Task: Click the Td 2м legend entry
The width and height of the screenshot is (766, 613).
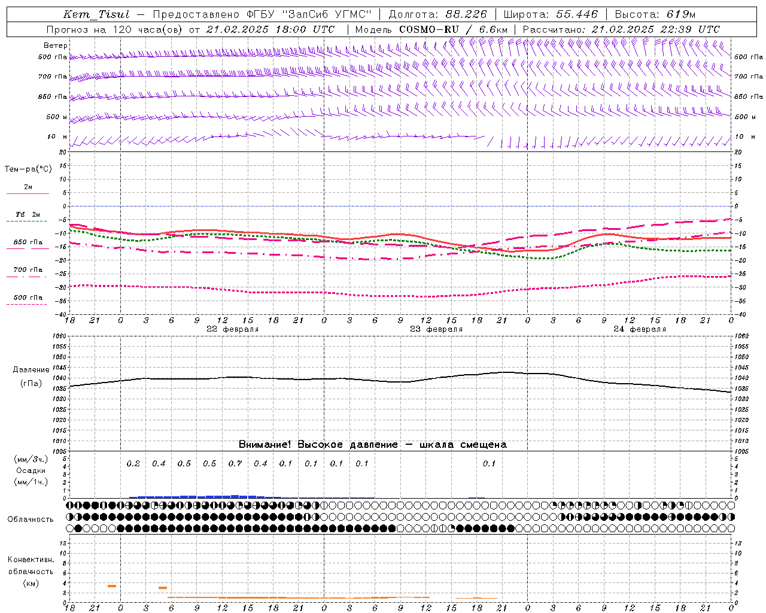Action: click(x=28, y=214)
